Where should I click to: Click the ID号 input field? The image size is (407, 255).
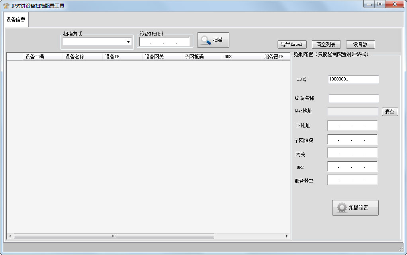[x=353, y=79]
